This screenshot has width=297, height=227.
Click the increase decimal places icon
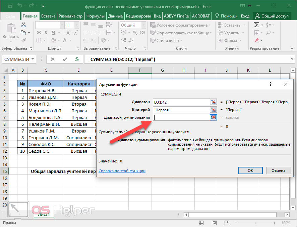[123, 40]
